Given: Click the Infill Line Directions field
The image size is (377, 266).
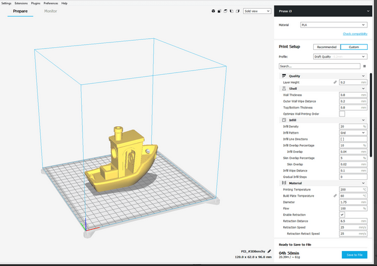Looking at the screenshot, I should (x=353, y=139).
